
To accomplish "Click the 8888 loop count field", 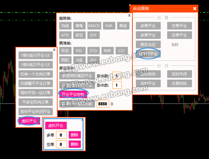I will coord(103,104).
